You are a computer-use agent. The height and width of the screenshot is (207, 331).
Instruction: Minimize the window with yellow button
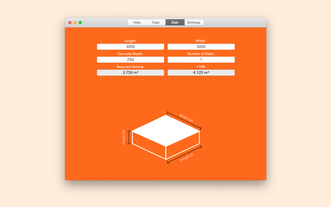pos(75,23)
